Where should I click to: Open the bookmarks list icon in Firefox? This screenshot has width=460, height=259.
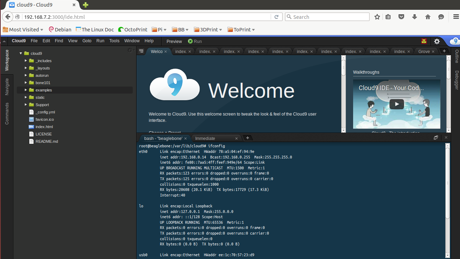pos(388,17)
